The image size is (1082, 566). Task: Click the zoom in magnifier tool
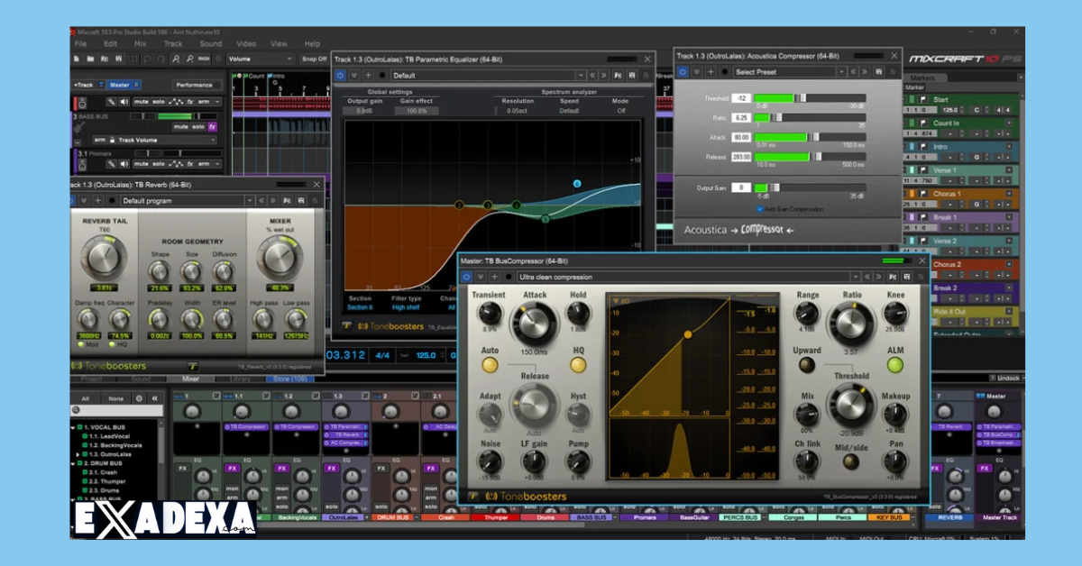coord(177,59)
